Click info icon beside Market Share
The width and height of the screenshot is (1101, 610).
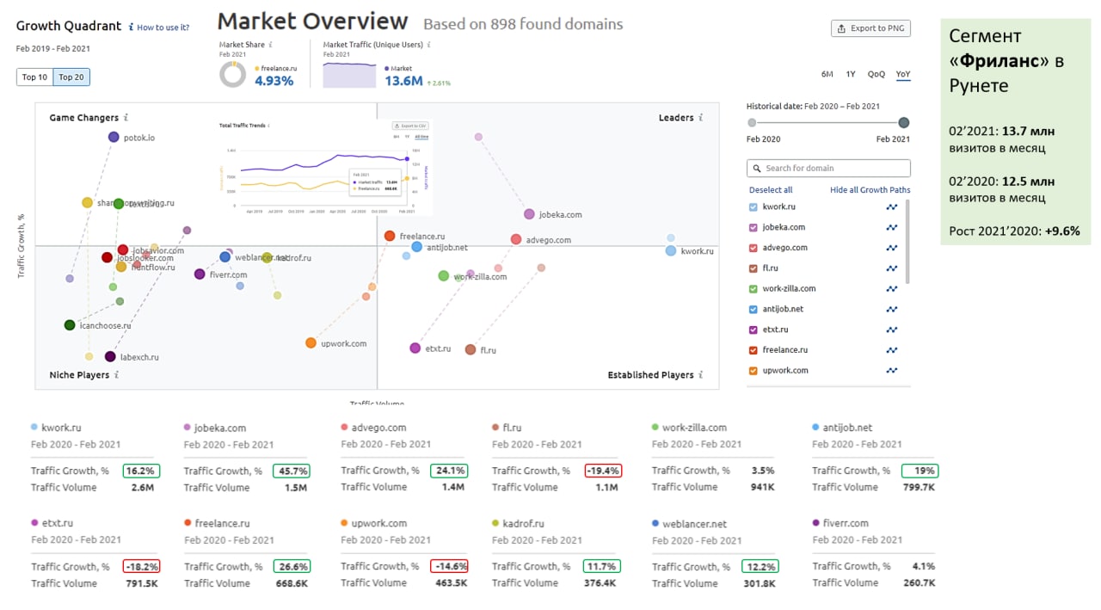click(270, 45)
